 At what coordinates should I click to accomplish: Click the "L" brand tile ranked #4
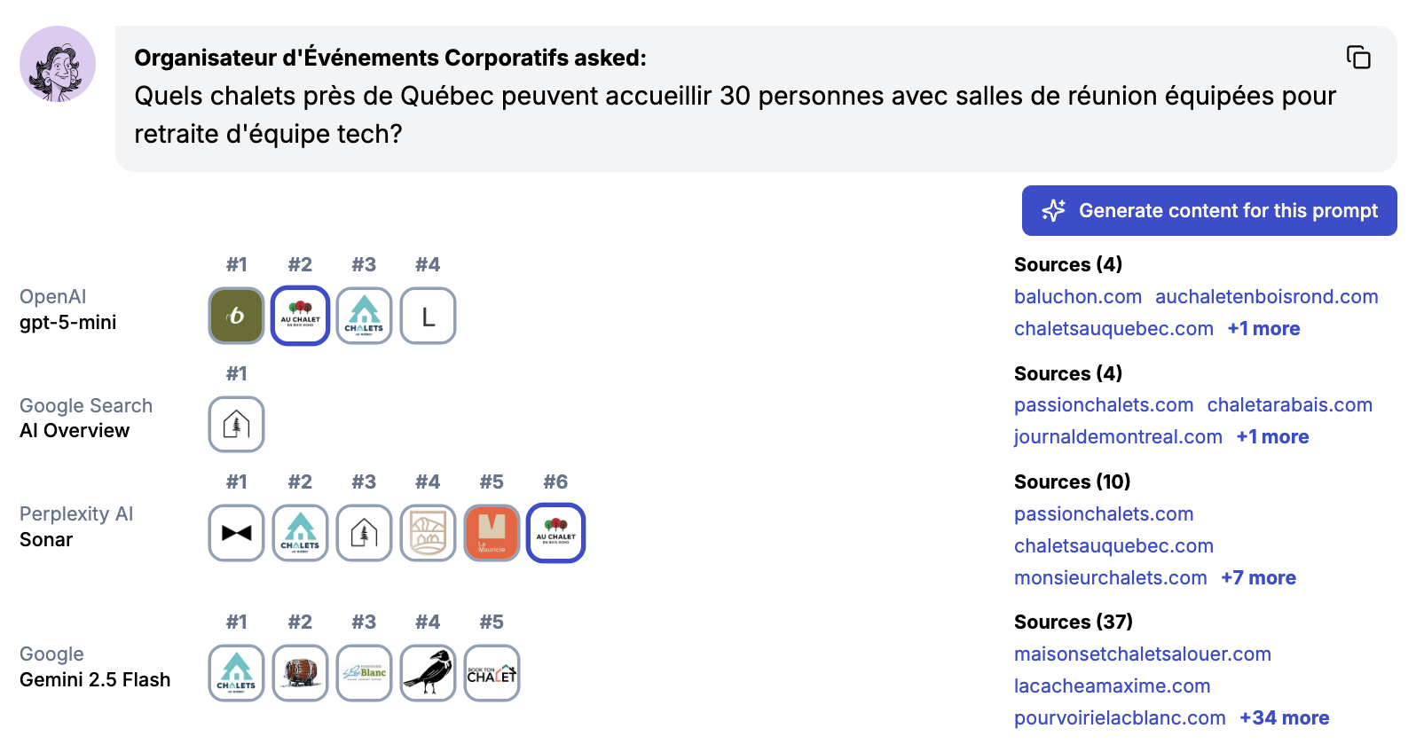tap(428, 316)
